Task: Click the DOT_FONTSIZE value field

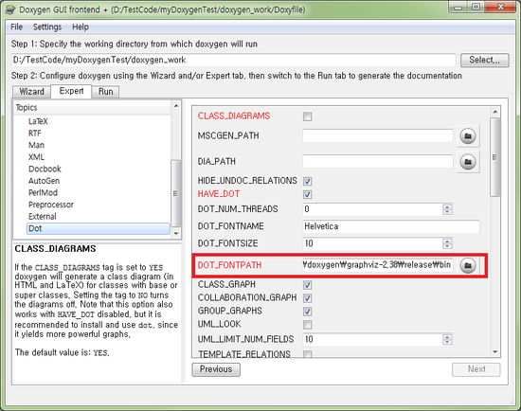Action: tap(372, 243)
